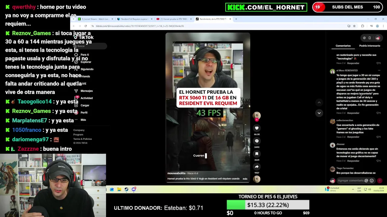Share the video using the arrow icon

coord(257,167)
